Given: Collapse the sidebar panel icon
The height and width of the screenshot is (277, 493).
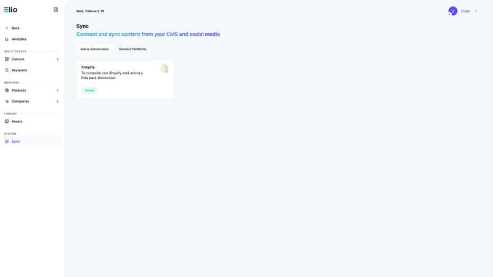Looking at the screenshot, I should coord(55,10).
